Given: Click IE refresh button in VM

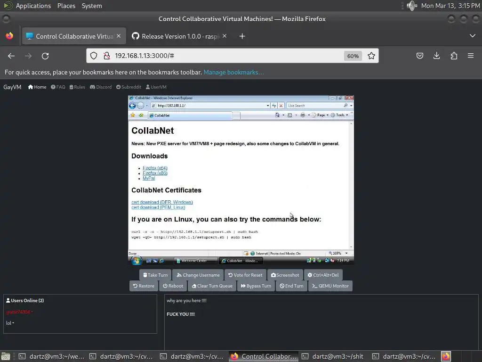Looking at the screenshot, I should pyautogui.click(x=274, y=106).
